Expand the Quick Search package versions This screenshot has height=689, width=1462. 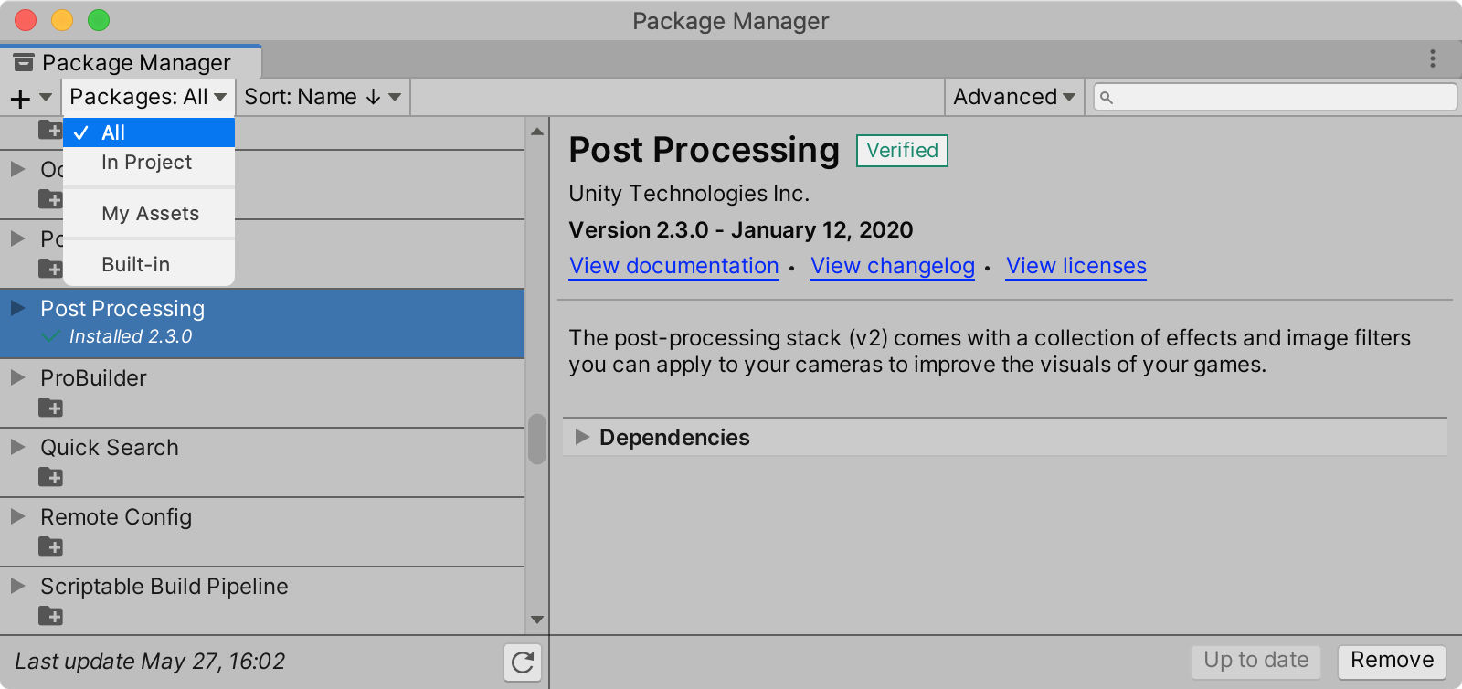(x=17, y=447)
